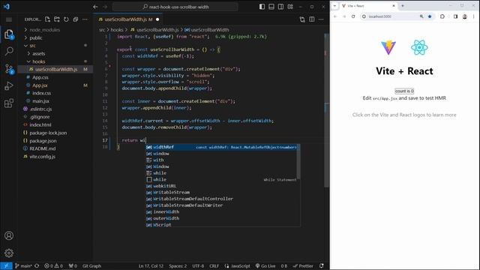Screen dimensions: 480x270
Task: Open Customize Layout icon
Action: [x=290, y=7]
